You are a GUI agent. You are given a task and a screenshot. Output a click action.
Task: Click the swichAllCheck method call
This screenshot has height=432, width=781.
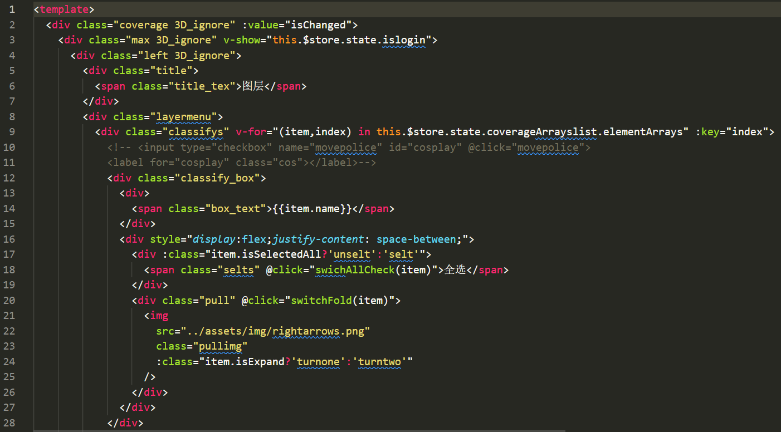pos(355,270)
